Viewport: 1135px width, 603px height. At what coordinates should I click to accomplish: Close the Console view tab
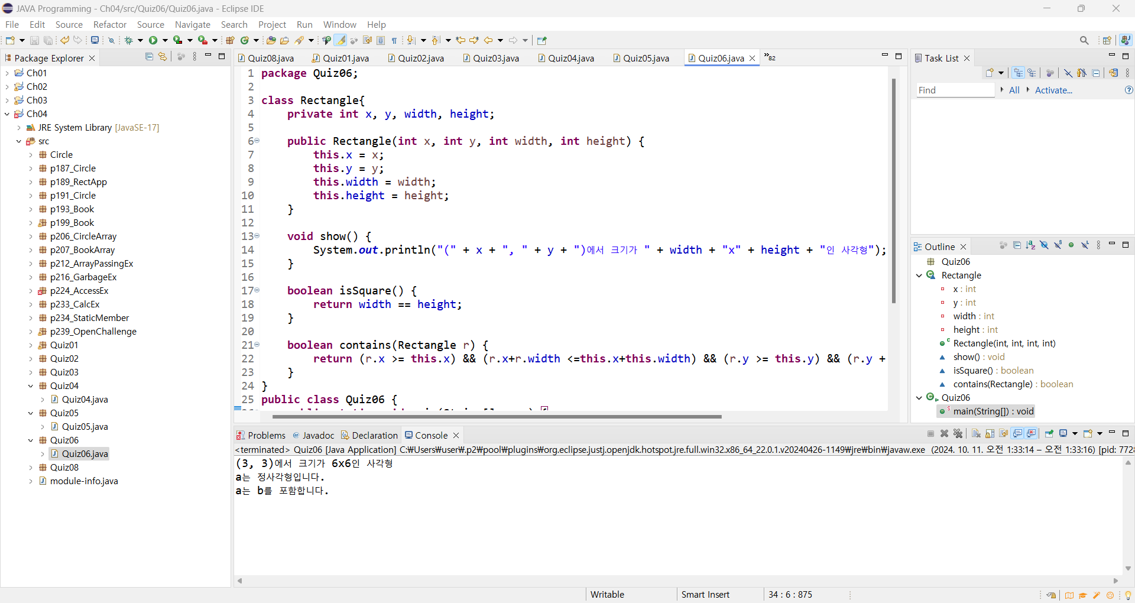coord(456,435)
